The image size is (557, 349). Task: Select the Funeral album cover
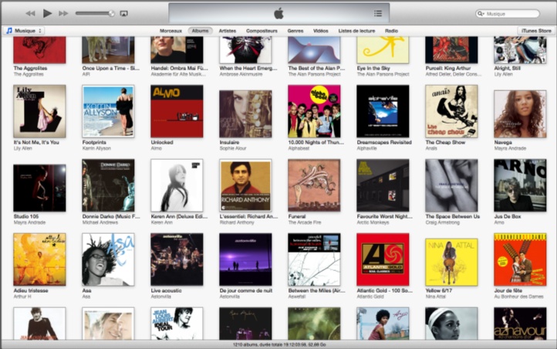pyautogui.click(x=314, y=185)
